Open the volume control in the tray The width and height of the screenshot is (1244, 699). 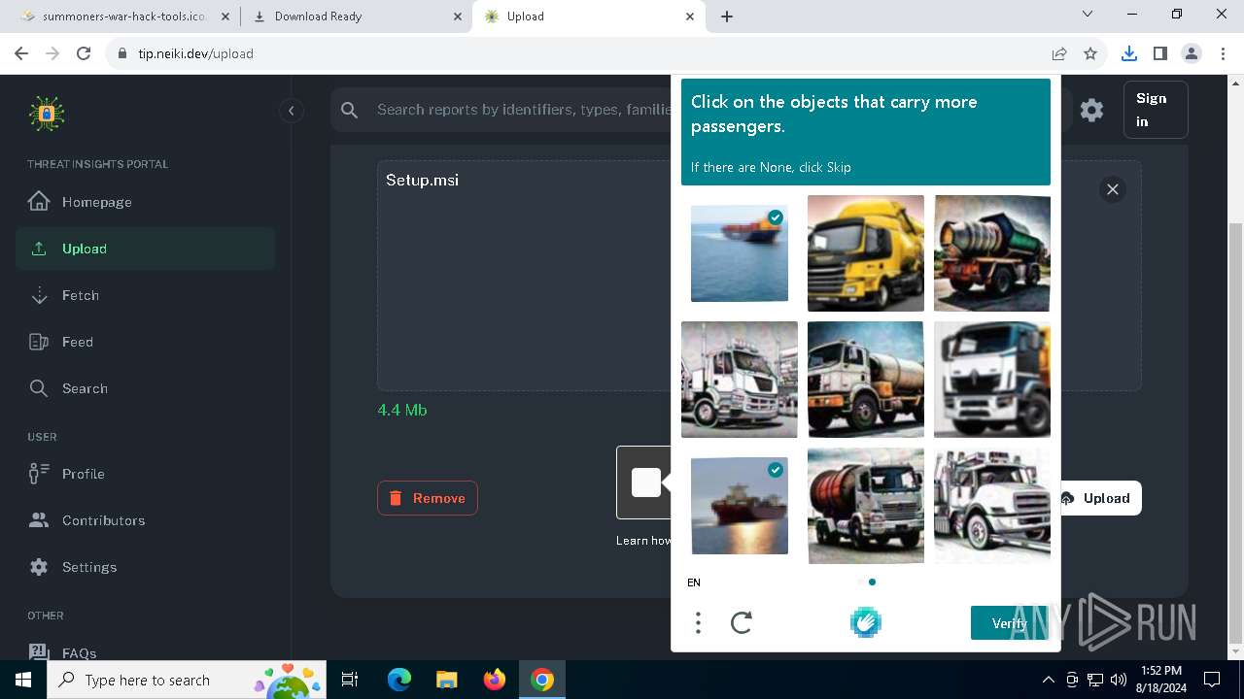click(1119, 680)
